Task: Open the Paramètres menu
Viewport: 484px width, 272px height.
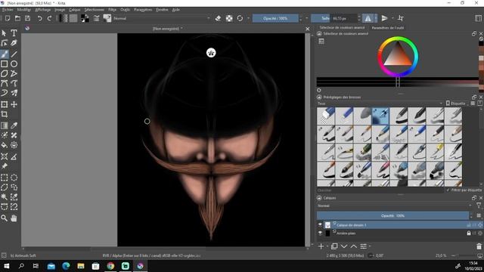Action: (143, 10)
